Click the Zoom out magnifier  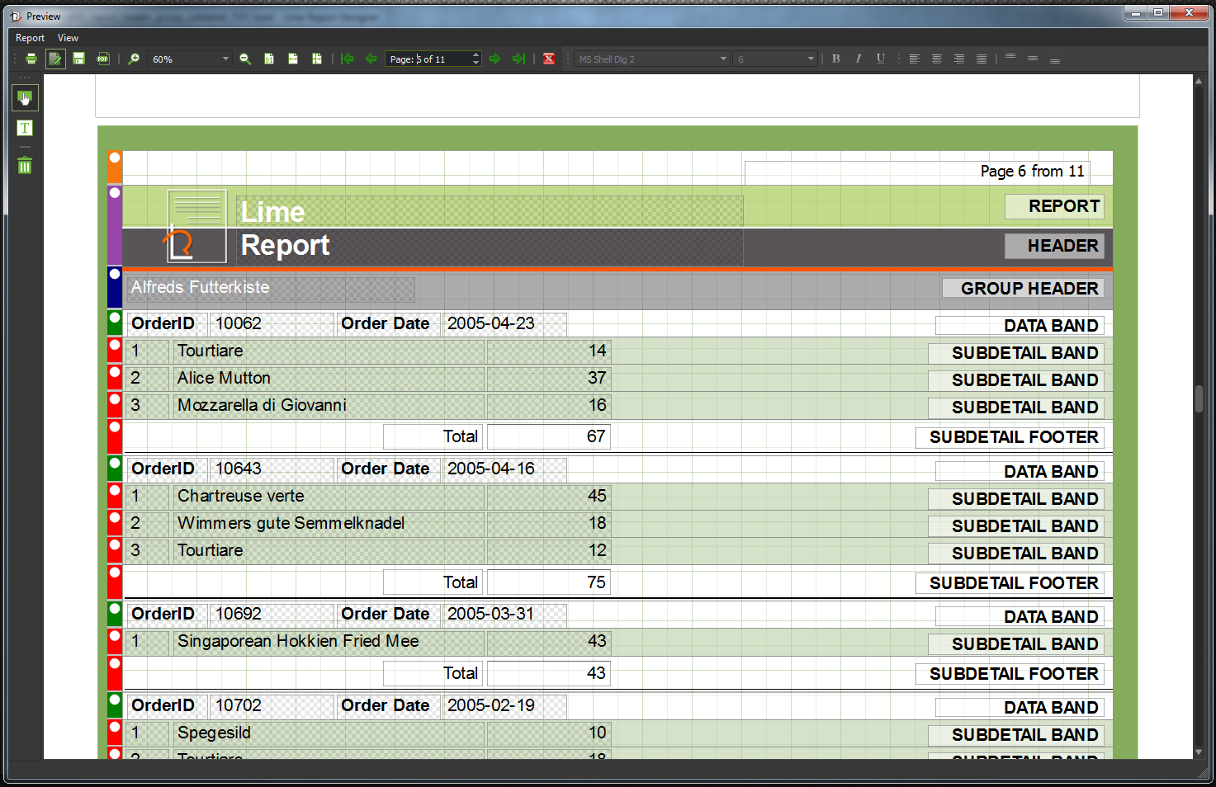coord(245,59)
